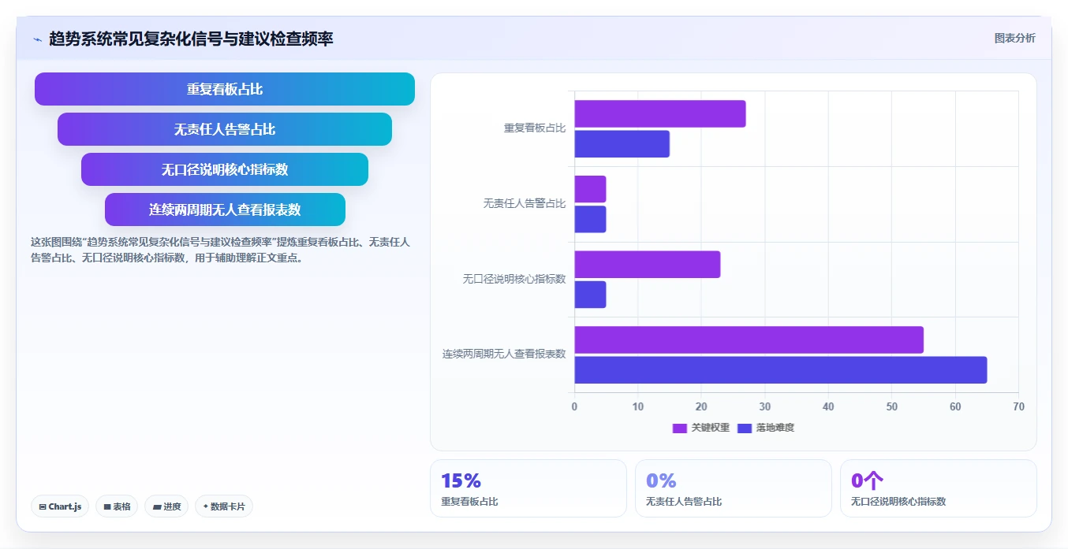The width and height of the screenshot is (1068, 549).
Task: Click purple 关键权重 bar for 连续两周期无人查看报表数
Action: tap(749, 339)
